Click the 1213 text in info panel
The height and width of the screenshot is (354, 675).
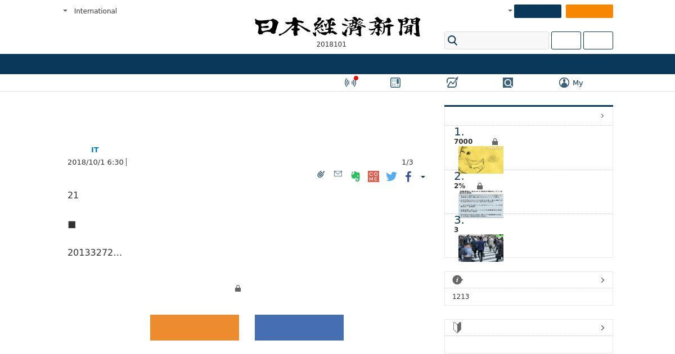point(461,297)
